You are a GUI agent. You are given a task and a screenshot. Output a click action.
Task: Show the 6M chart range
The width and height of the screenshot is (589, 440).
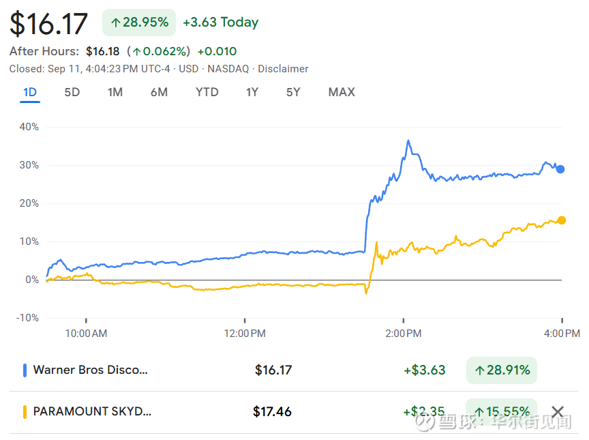[159, 92]
